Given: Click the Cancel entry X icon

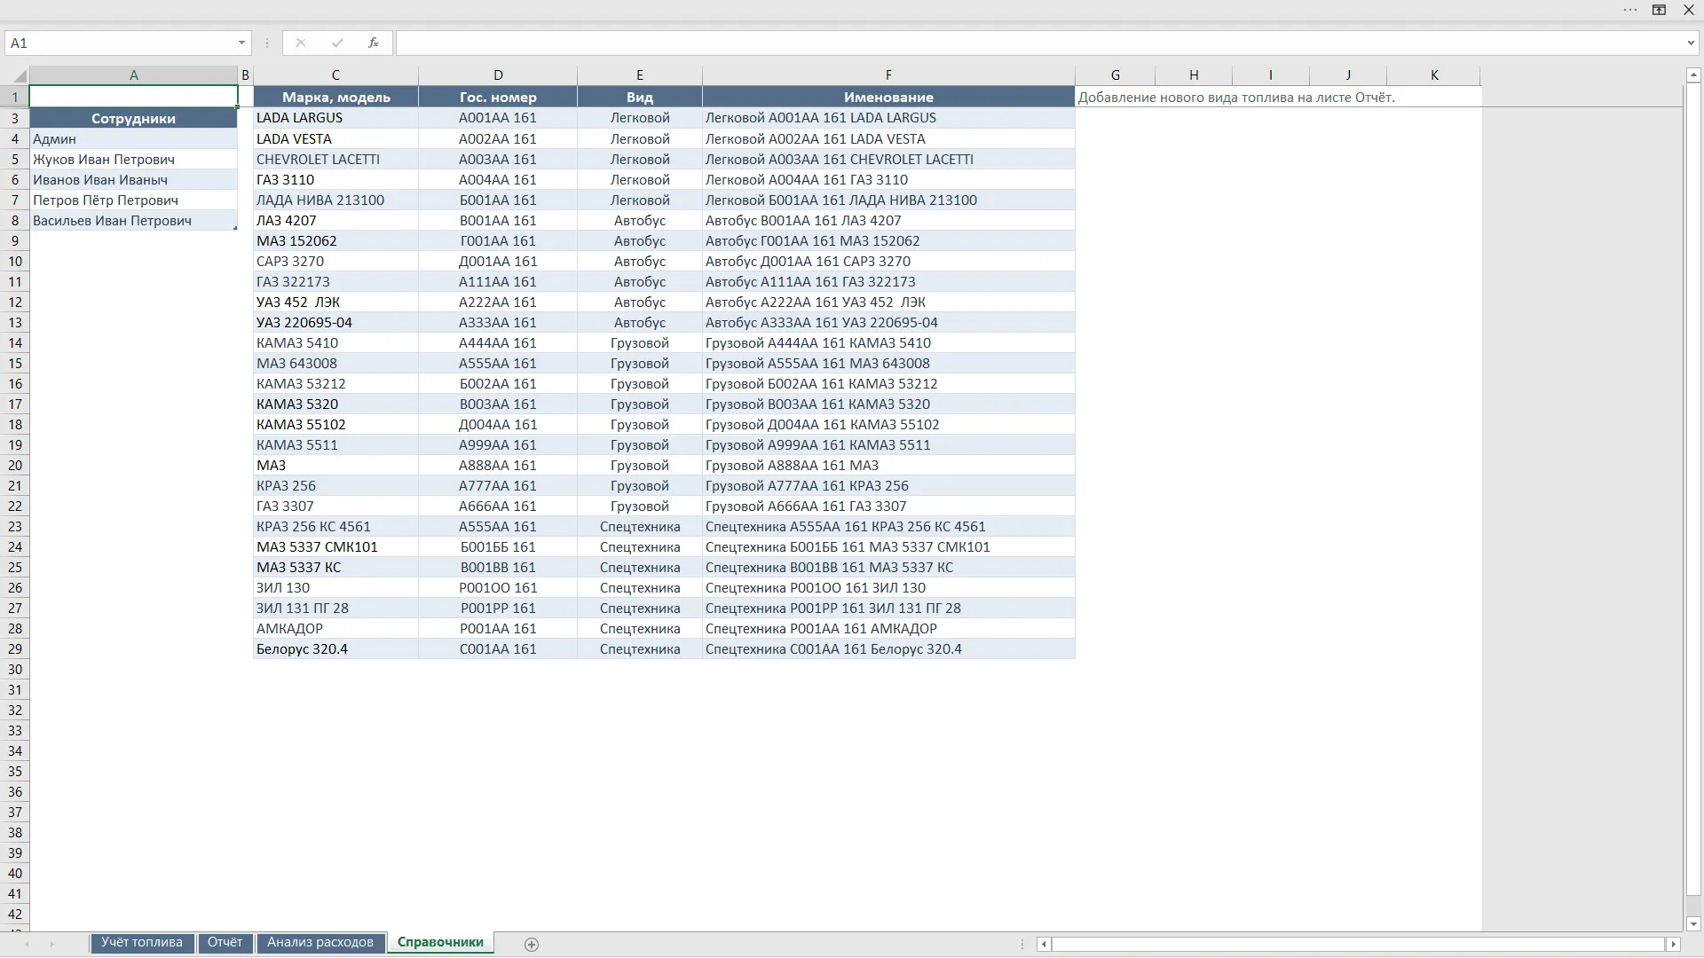Looking at the screenshot, I should 301,43.
